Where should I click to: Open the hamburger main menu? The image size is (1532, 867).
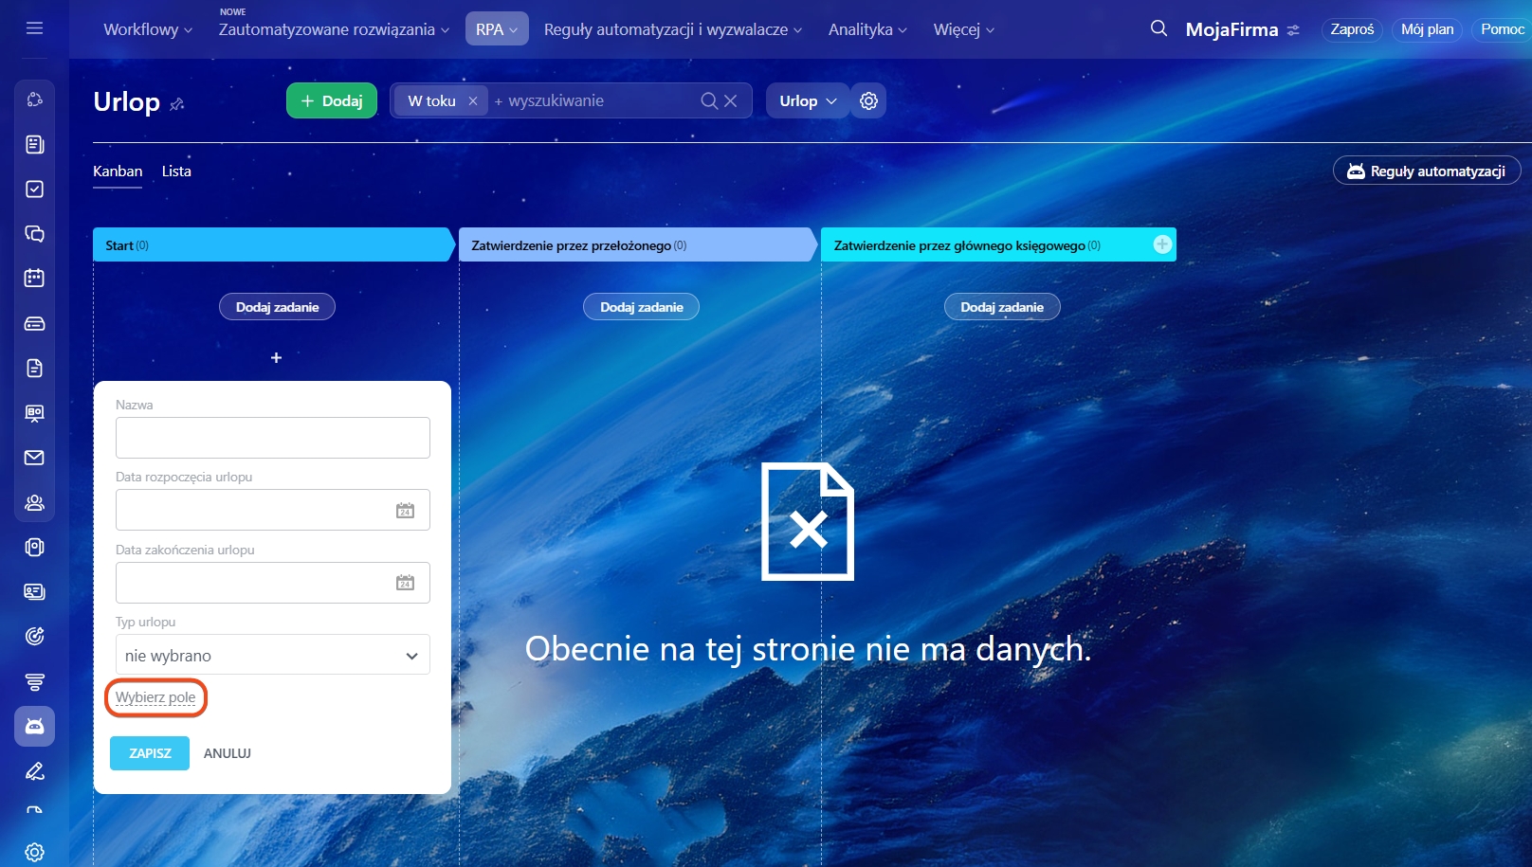(x=34, y=28)
